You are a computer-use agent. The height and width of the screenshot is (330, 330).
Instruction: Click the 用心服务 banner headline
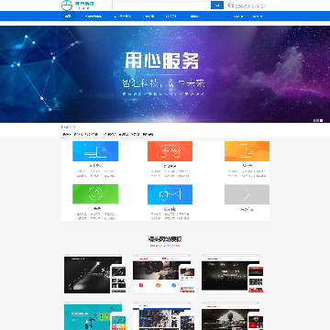tap(161, 60)
